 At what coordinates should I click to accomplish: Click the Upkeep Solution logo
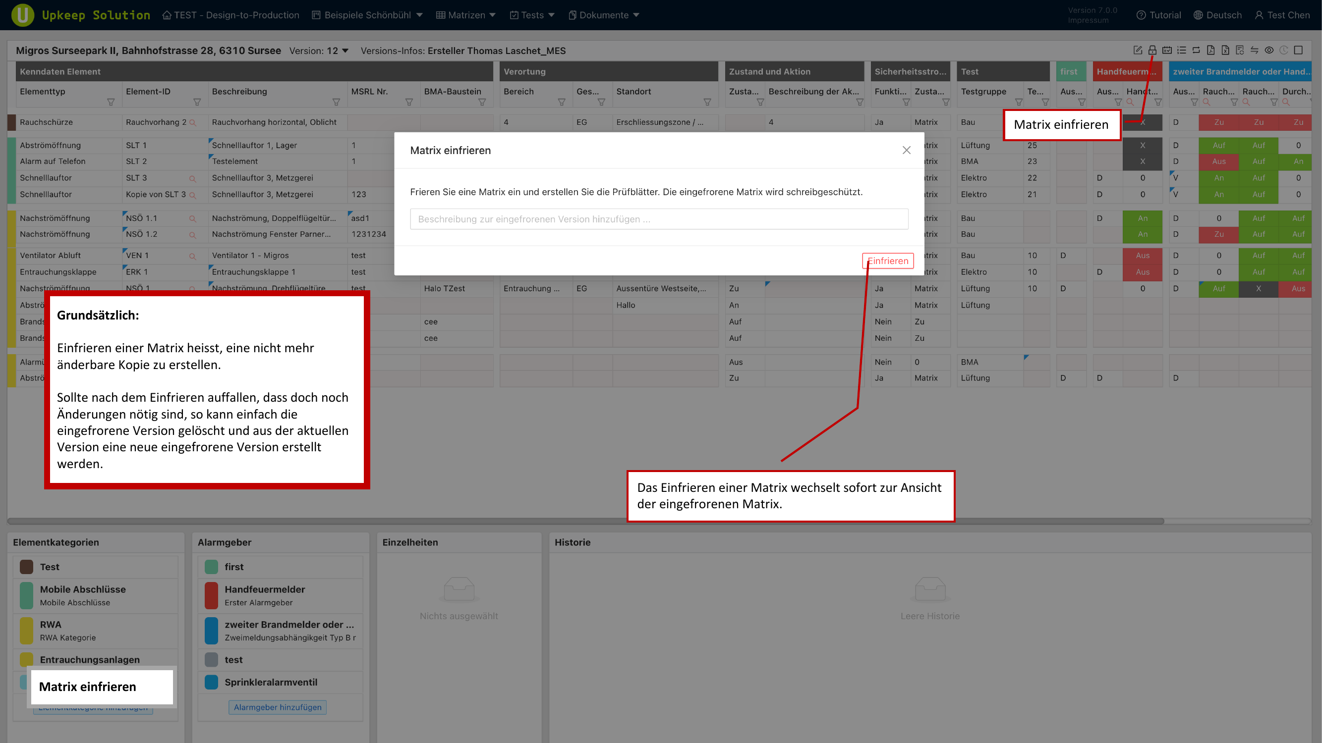click(x=23, y=15)
